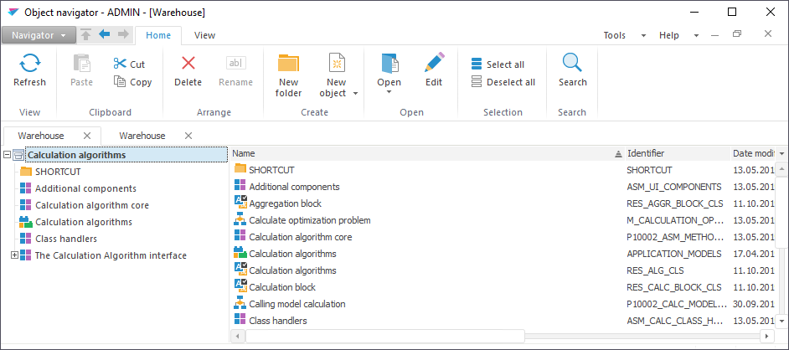The height and width of the screenshot is (350, 789).
Task: Open the Navigator dropdown button
Action: [x=39, y=35]
